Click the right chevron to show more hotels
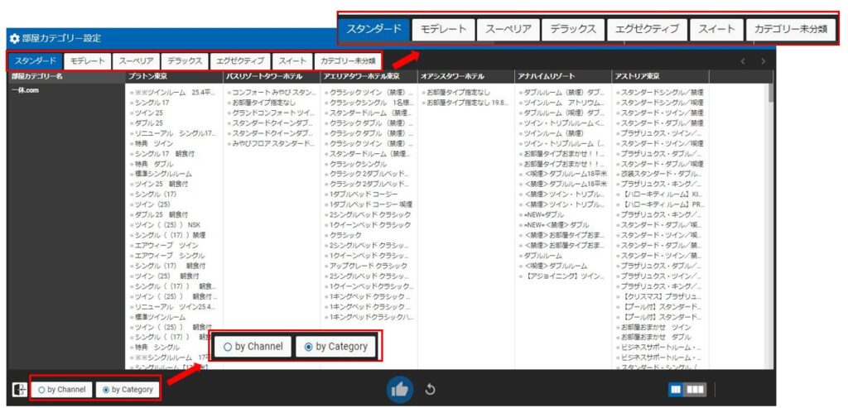848x408 pixels. click(x=763, y=61)
